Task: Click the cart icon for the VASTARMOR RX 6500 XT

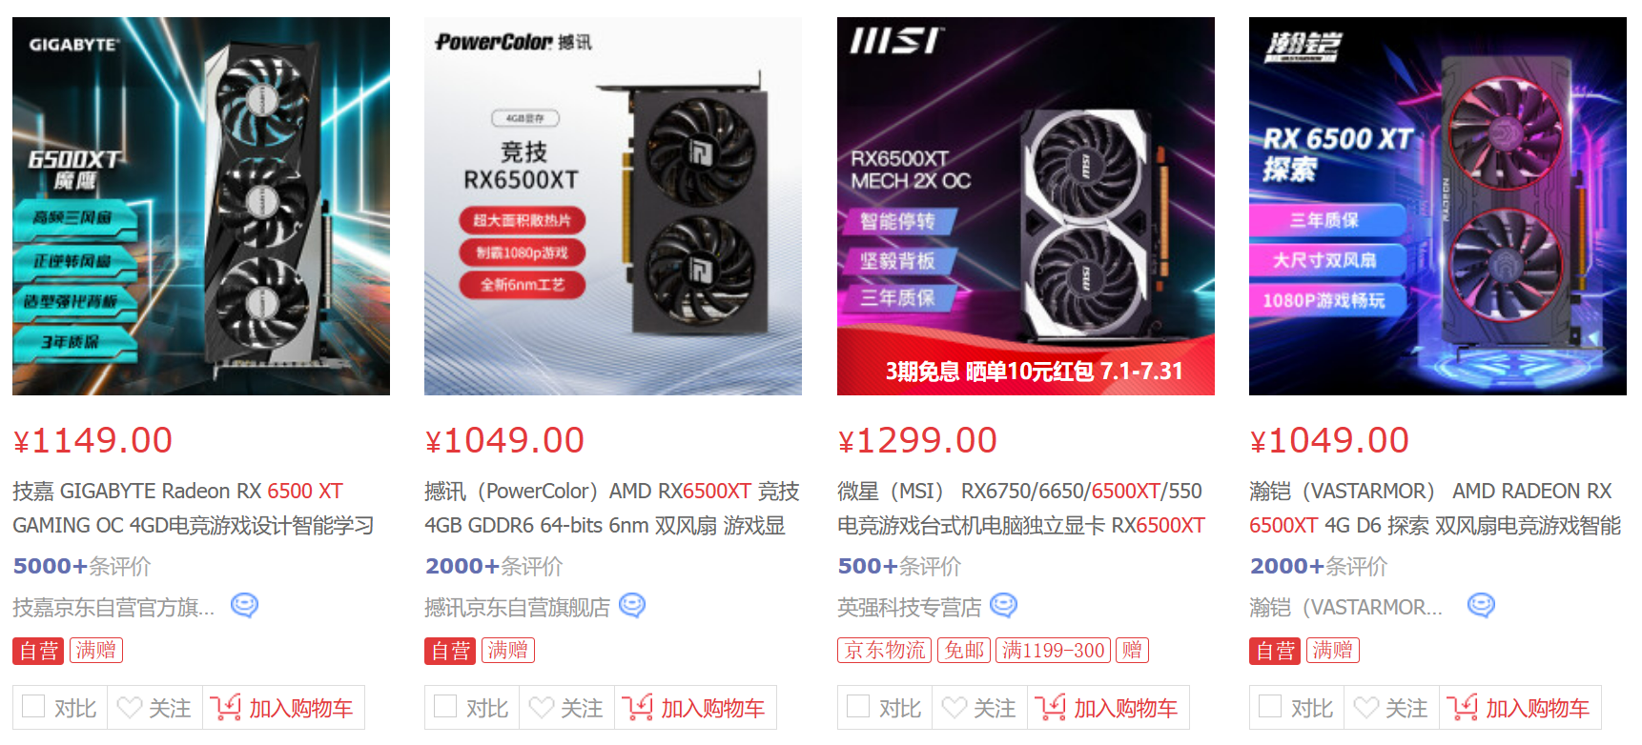Action: pos(1462,707)
